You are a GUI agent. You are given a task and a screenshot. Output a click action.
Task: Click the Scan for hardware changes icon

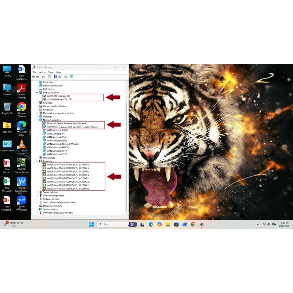point(71,77)
